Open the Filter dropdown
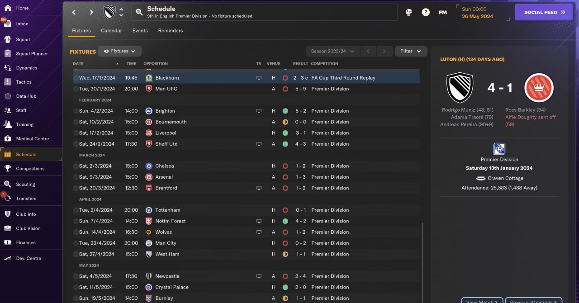This screenshot has width=579, height=303. click(x=411, y=51)
